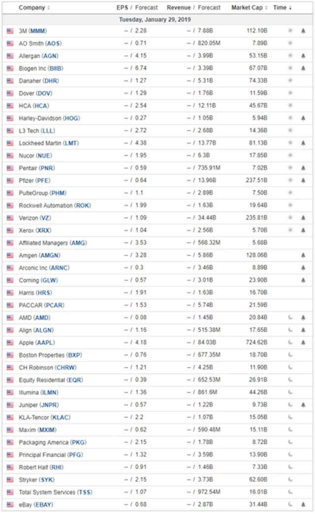Click the alert bell for AMD

tap(303, 318)
